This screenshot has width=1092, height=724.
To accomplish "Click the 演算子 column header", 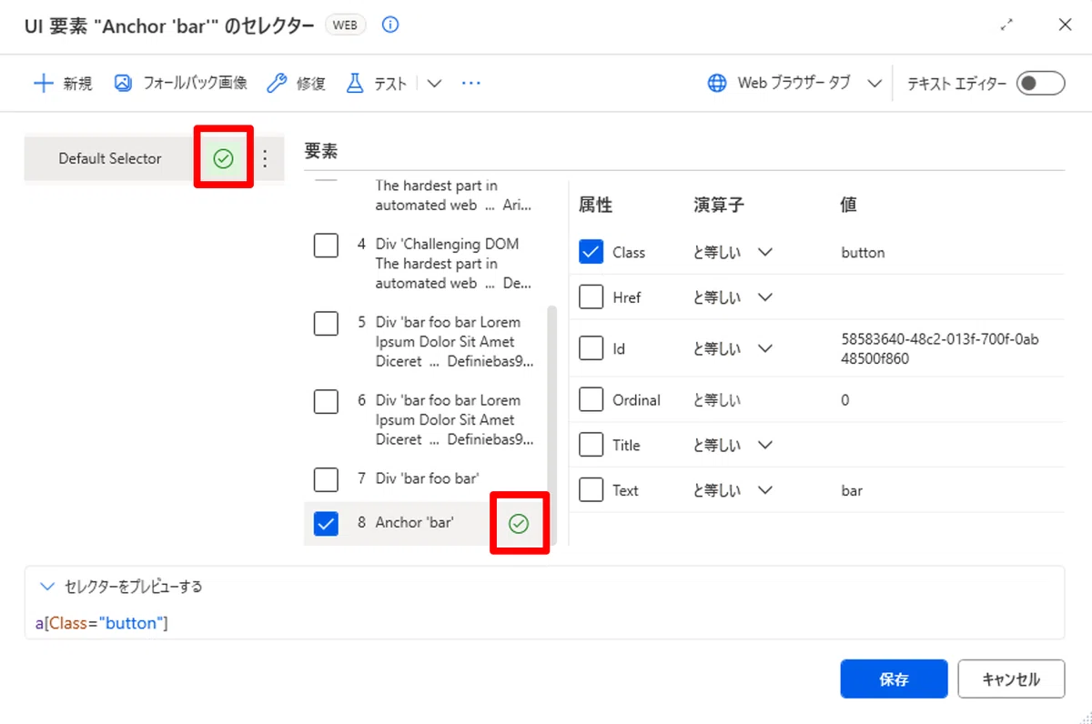I will (719, 206).
